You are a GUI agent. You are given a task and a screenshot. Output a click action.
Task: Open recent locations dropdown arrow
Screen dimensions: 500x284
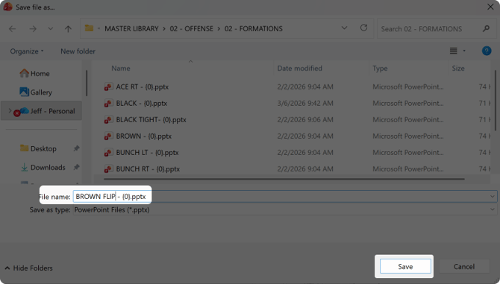pos(51,28)
